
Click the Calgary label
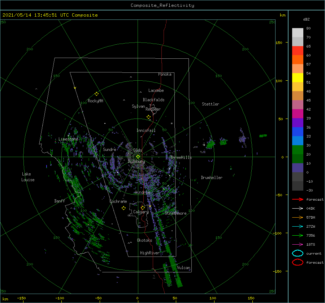[x=141, y=212]
